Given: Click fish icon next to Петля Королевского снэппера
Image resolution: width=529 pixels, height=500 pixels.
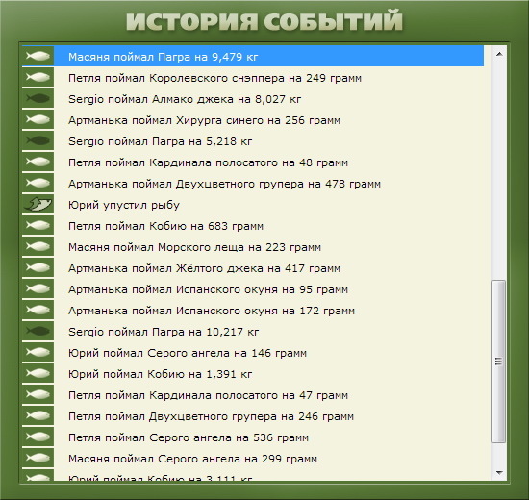Looking at the screenshot, I should (x=38, y=77).
